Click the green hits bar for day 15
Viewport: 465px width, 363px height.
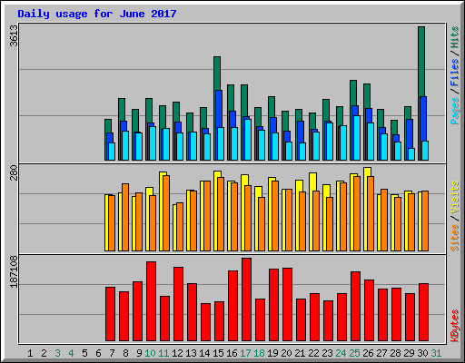(217, 74)
